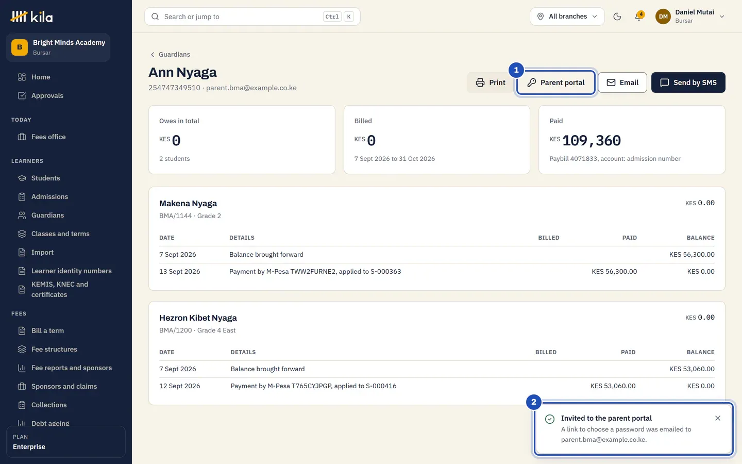Click the DM avatar

(x=663, y=16)
